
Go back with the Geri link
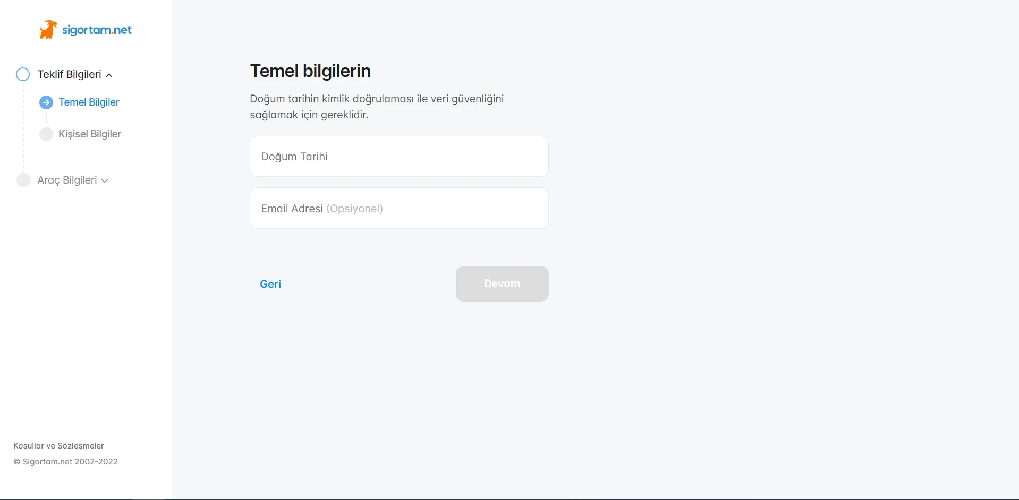click(270, 284)
